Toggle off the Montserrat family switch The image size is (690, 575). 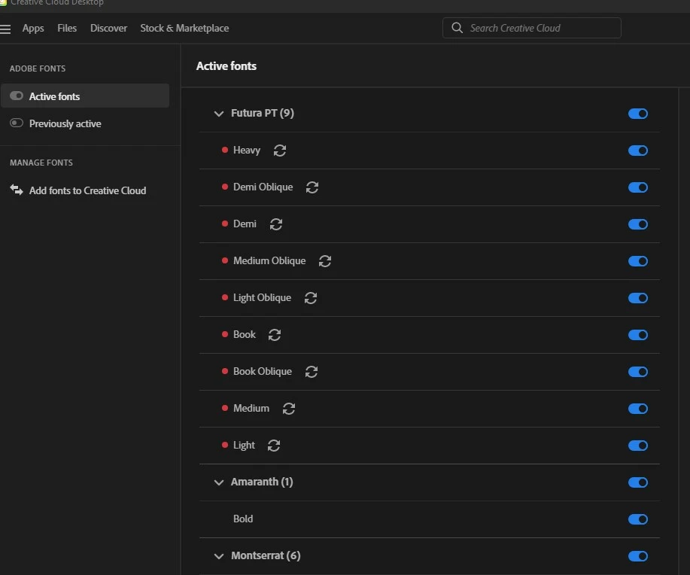coord(637,556)
